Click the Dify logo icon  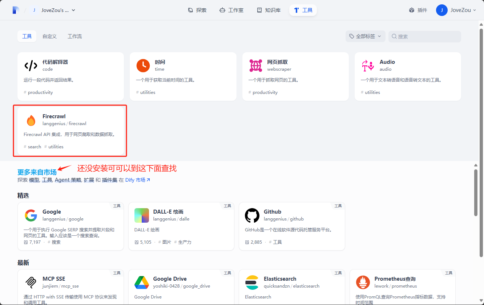16,10
